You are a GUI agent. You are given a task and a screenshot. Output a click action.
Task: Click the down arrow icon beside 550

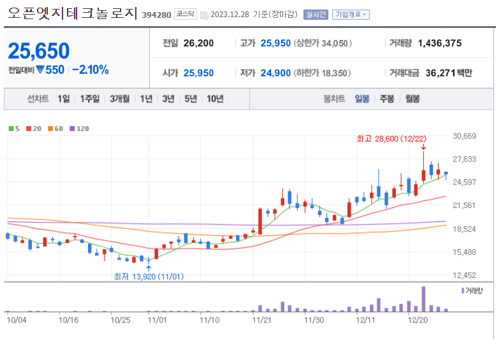40,69
